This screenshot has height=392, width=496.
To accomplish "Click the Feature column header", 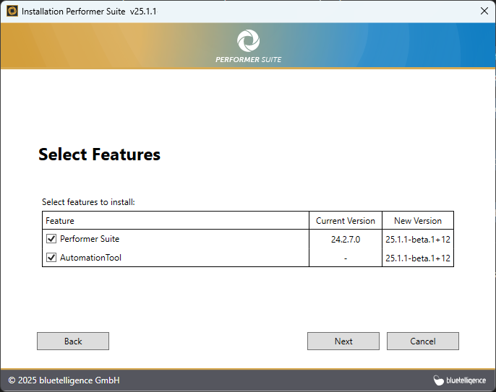I will click(x=60, y=221).
